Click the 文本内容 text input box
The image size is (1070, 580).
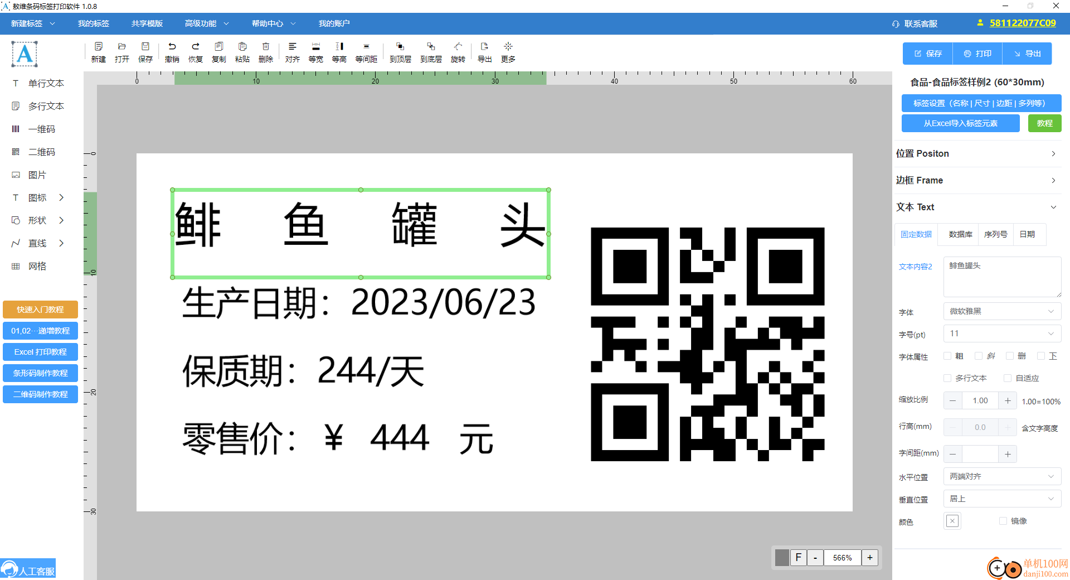coord(1002,277)
